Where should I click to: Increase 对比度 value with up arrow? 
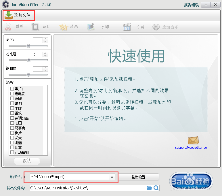click(x=45, y=53)
